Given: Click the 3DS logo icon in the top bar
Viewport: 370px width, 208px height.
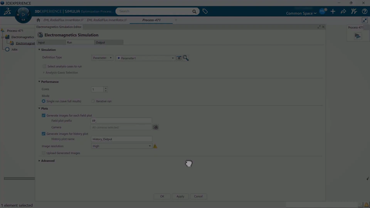Looking at the screenshot, I should point(7,11).
